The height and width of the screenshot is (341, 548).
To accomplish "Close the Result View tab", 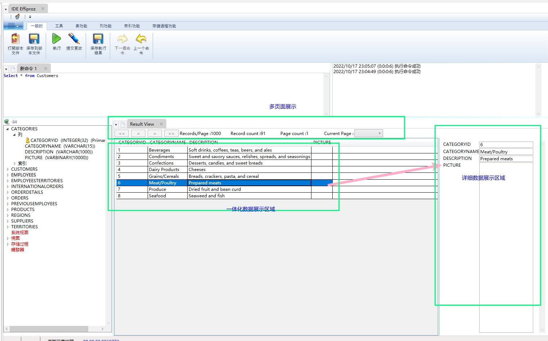I will 161,124.
